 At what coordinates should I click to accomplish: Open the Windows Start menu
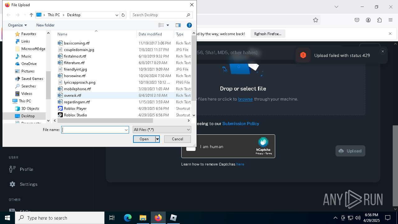coord(7,218)
